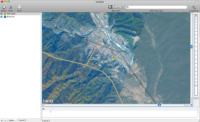200x122 pixels.
Task: Toggle New Layer visibility checkbox
Action: [1, 14]
